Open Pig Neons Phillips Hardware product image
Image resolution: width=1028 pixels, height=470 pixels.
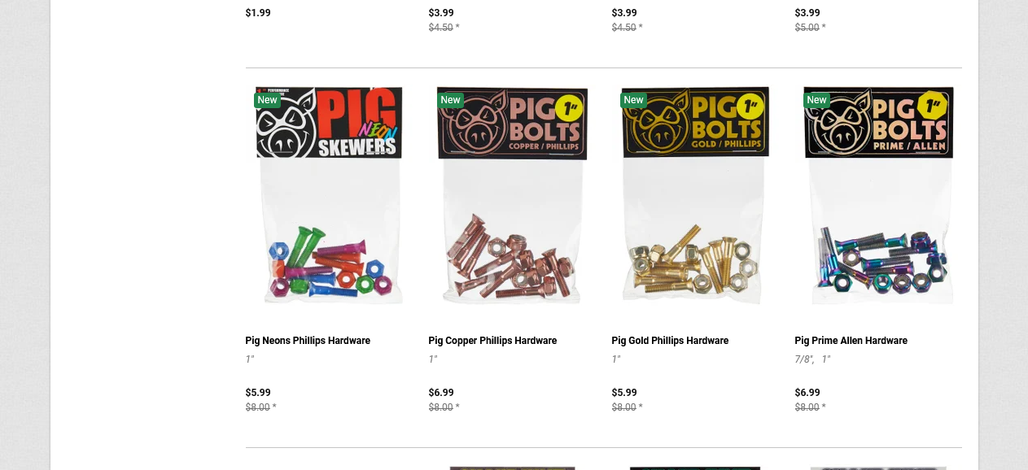[x=329, y=195]
